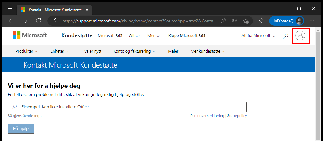Close the Kontakt - Microsoft Kundestøtte tab
Image resolution: width=323 pixels, height=141 pixels.
87,10
